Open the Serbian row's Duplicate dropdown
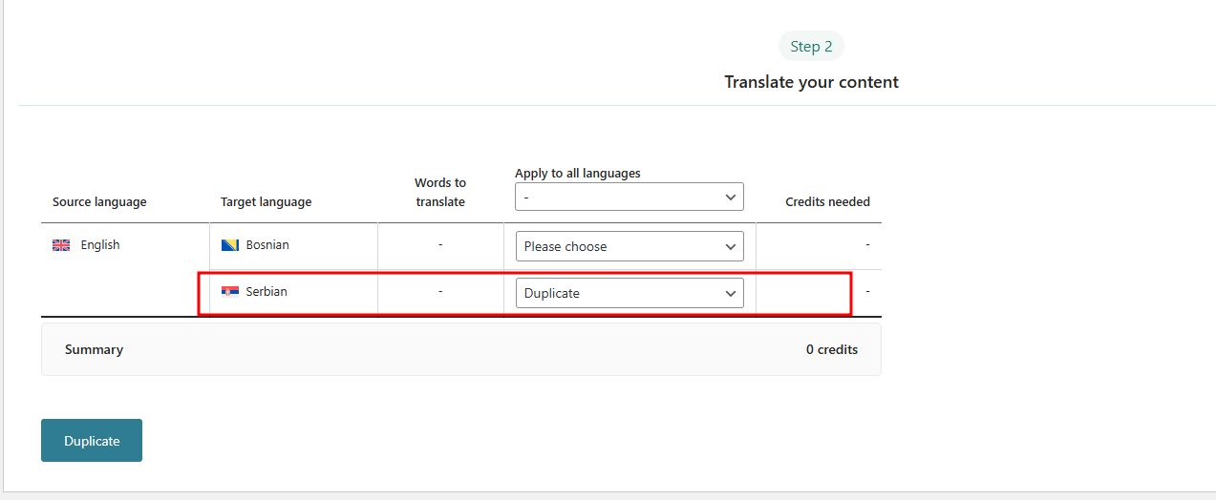1216x500 pixels. pyautogui.click(x=629, y=293)
